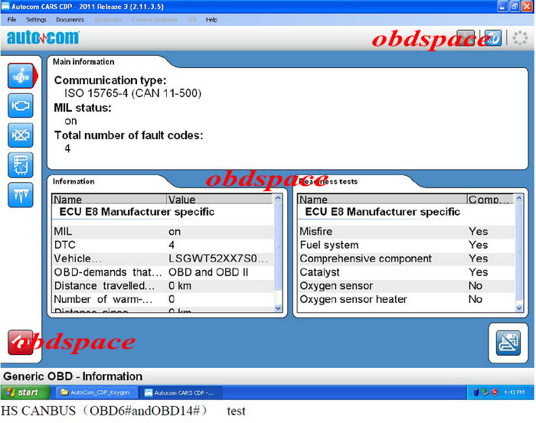This screenshot has height=423, width=536.
Task: Open the Generic OBD information icon
Action: 21,76
